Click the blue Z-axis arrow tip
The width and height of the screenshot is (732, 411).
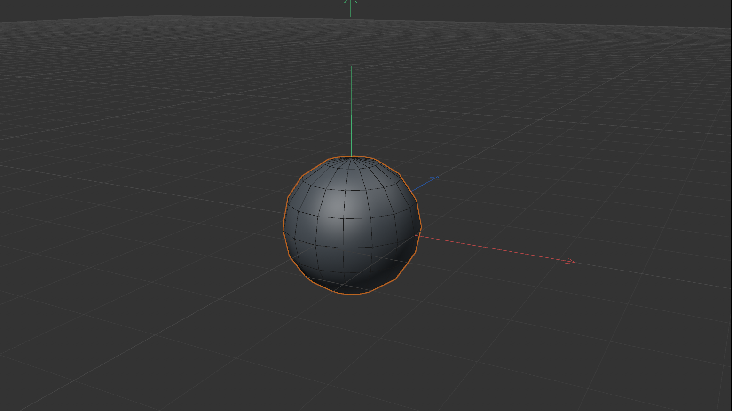[435, 178]
